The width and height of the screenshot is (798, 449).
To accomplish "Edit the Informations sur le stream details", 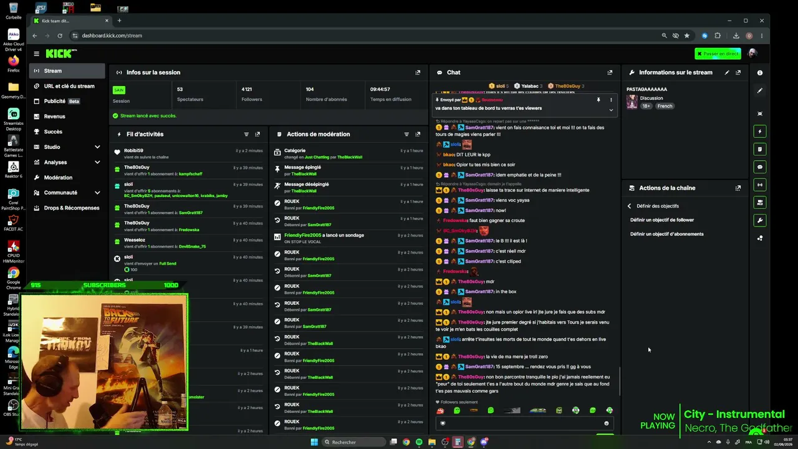I will 727,72.
